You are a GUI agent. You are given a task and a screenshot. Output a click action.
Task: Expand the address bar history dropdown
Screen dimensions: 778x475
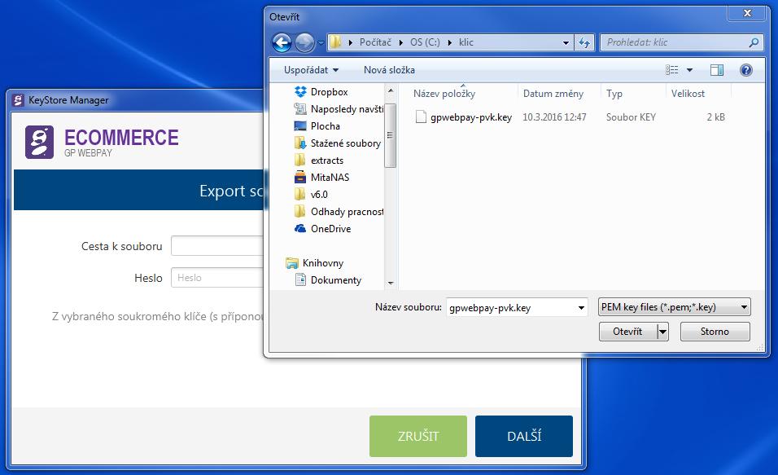coord(566,42)
